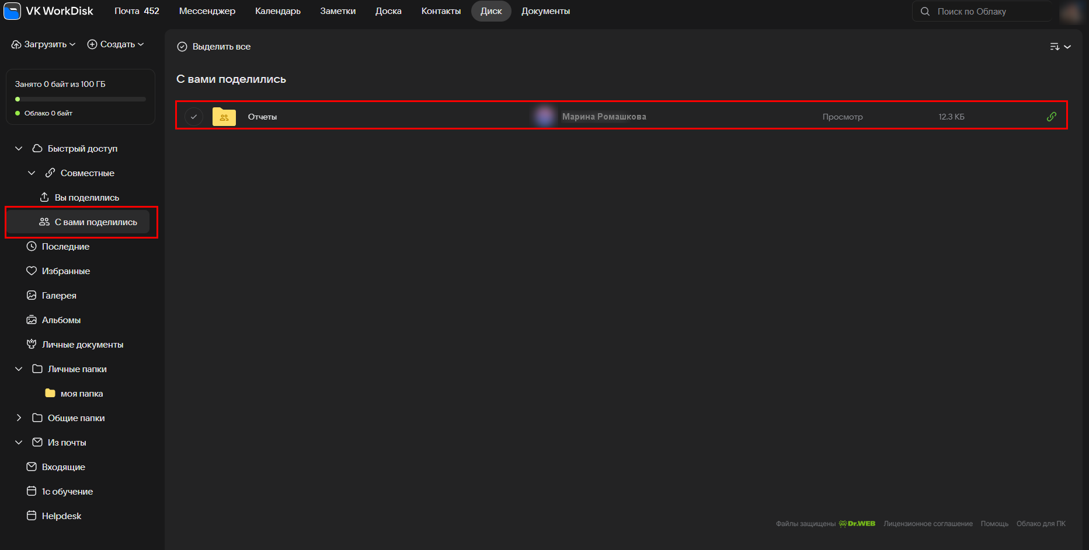Open the Мессенджер tab

point(207,11)
